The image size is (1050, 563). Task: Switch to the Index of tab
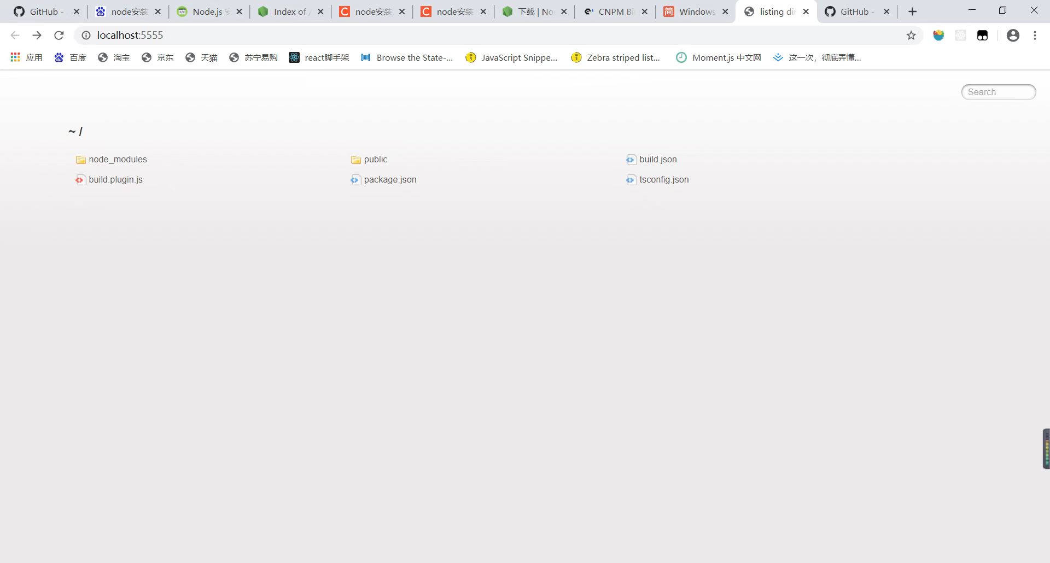[x=290, y=11]
